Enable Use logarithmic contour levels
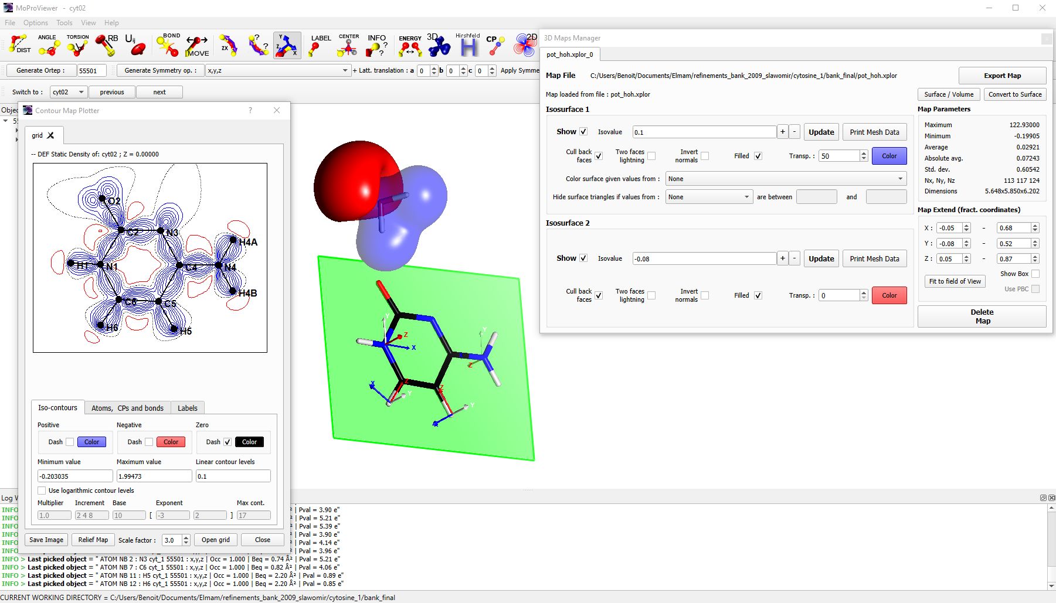This screenshot has width=1056, height=603. click(42, 490)
